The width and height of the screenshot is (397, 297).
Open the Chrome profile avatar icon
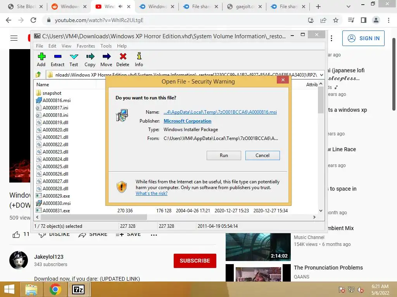tap(376, 20)
